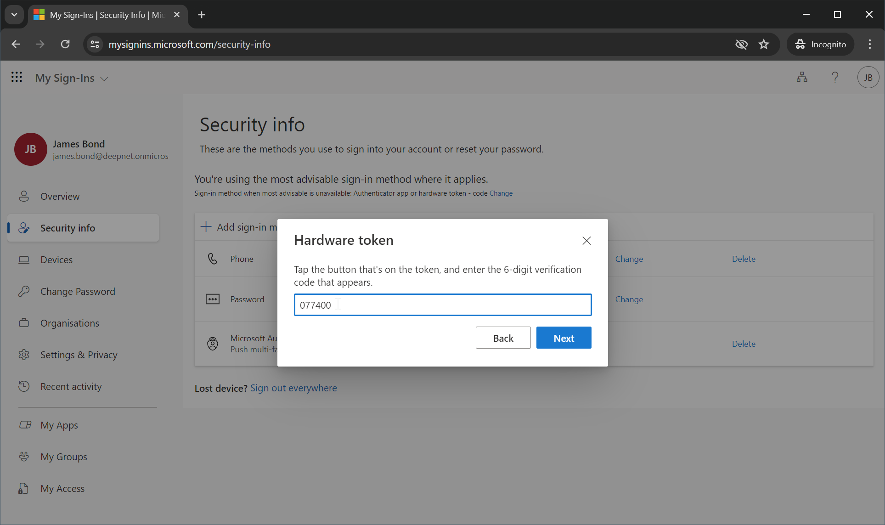This screenshot has width=885, height=525.
Task: Open the help question mark icon
Action: click(x=835, y=77)
